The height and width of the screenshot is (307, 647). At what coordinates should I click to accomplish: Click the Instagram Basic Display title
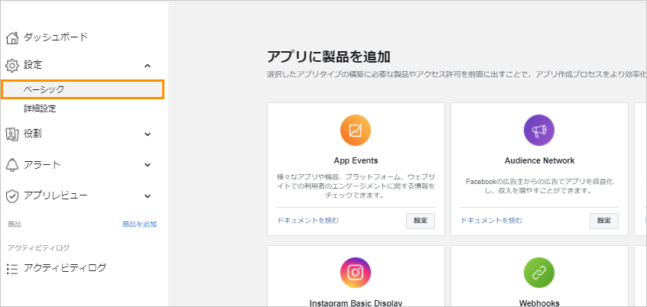coord(356,303)
